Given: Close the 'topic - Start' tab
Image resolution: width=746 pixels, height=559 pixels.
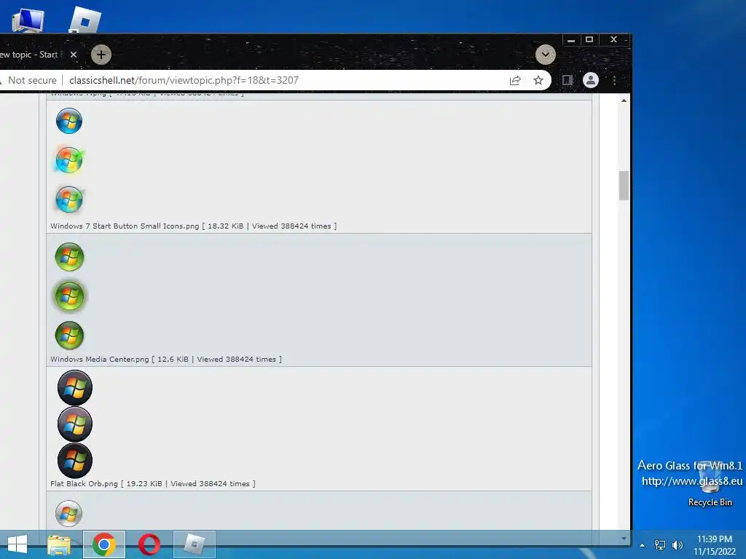Looking at the screenshot, I should [74, 55].
